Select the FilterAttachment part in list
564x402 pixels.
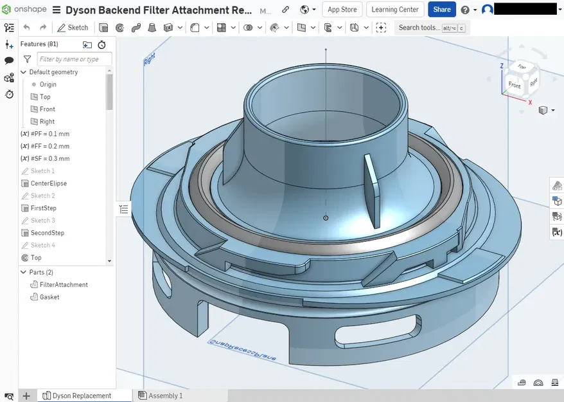click(63, 284)
